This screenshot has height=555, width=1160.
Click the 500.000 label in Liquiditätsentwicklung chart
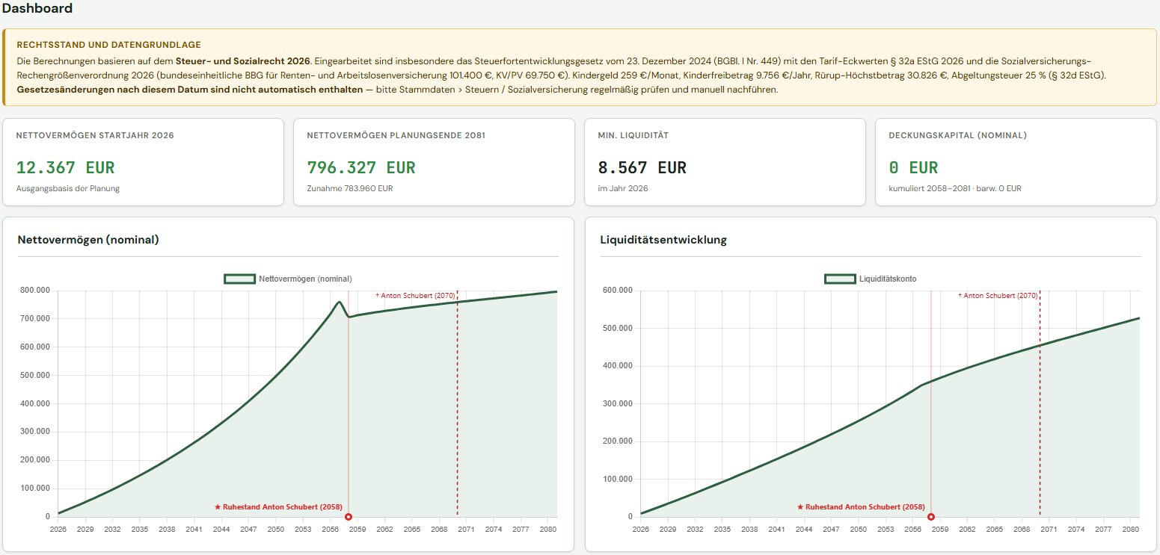(619, 328)
